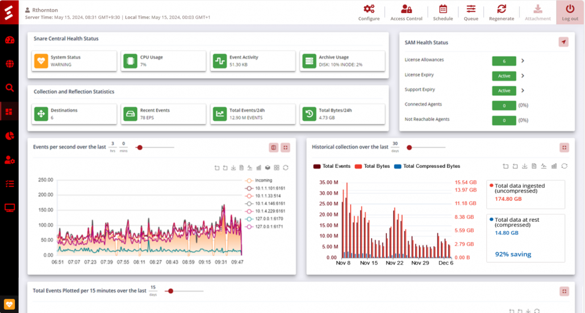Click the area zoom tool on Events per second chart
This screenshot has width=585, height=313.
click(217, 168)
